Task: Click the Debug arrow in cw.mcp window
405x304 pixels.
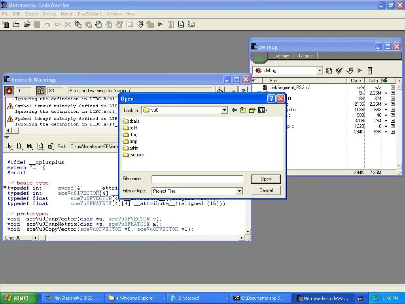Action: (x=360, y=70)
